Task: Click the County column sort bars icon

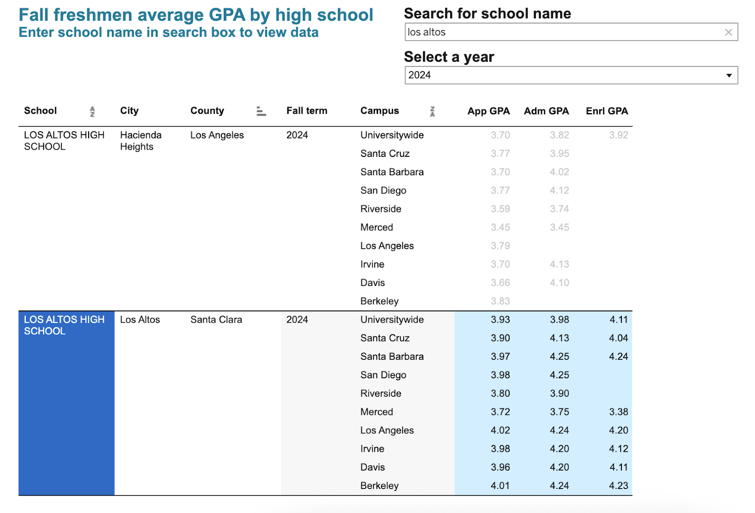Action: tap(261, 112)
